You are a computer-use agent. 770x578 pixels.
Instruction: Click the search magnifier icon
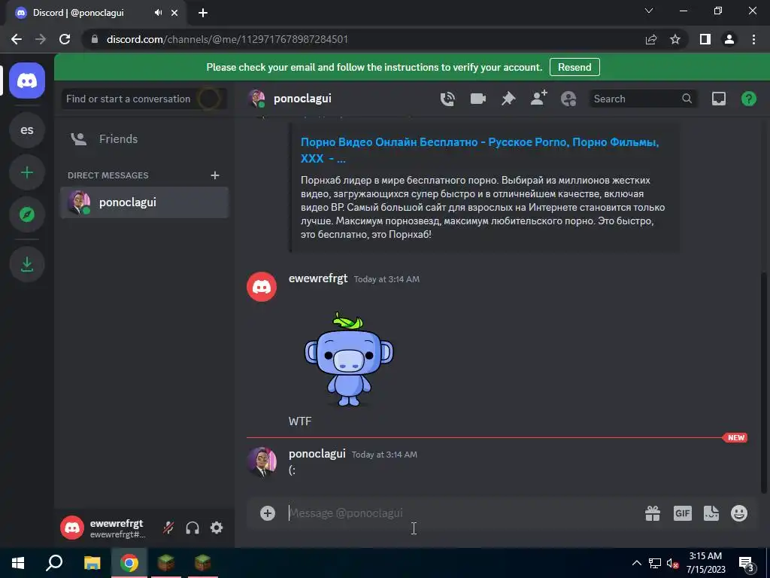coord(687,99)
